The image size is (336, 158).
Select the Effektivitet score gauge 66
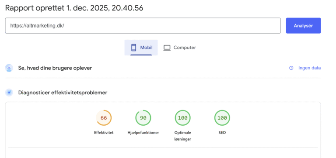pyautogui.click(x=104, y=118)
